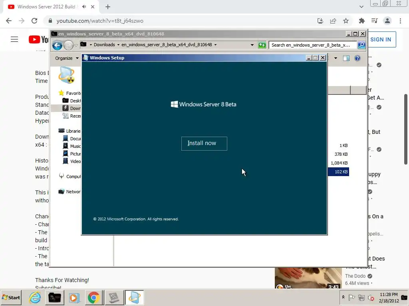Launch Internet Explorer from taskbar
The height and width of the screenshot is (306, 409).
[35, 297]
